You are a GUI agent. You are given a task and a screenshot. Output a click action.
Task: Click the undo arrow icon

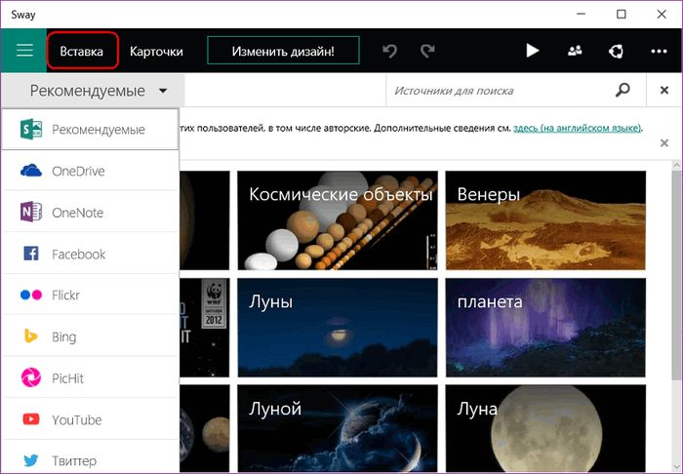390,51
